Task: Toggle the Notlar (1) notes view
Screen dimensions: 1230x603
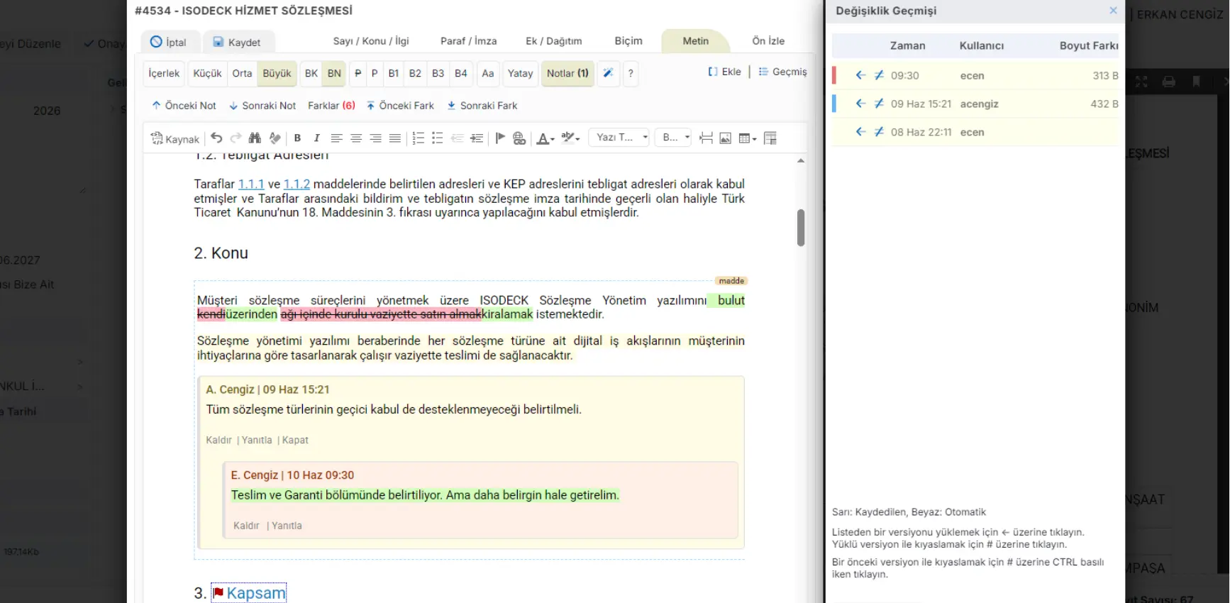Action: click(567, 73)
